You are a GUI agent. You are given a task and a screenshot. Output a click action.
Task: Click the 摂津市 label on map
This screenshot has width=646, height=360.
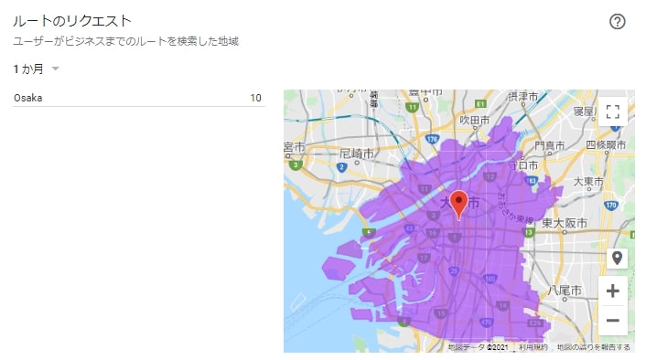523,97
